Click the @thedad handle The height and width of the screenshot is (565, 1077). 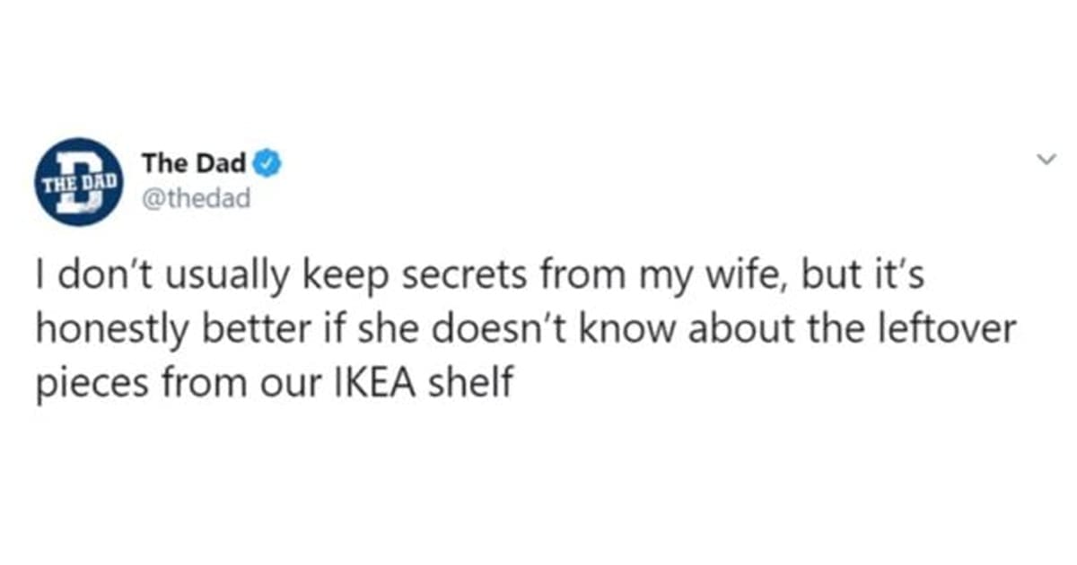point(196,196)
